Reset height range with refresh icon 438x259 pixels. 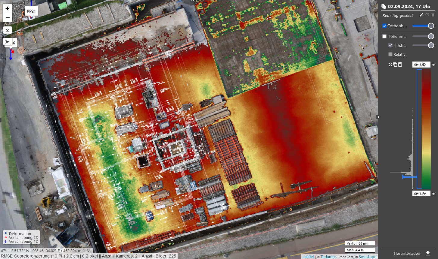coord(390,65)
